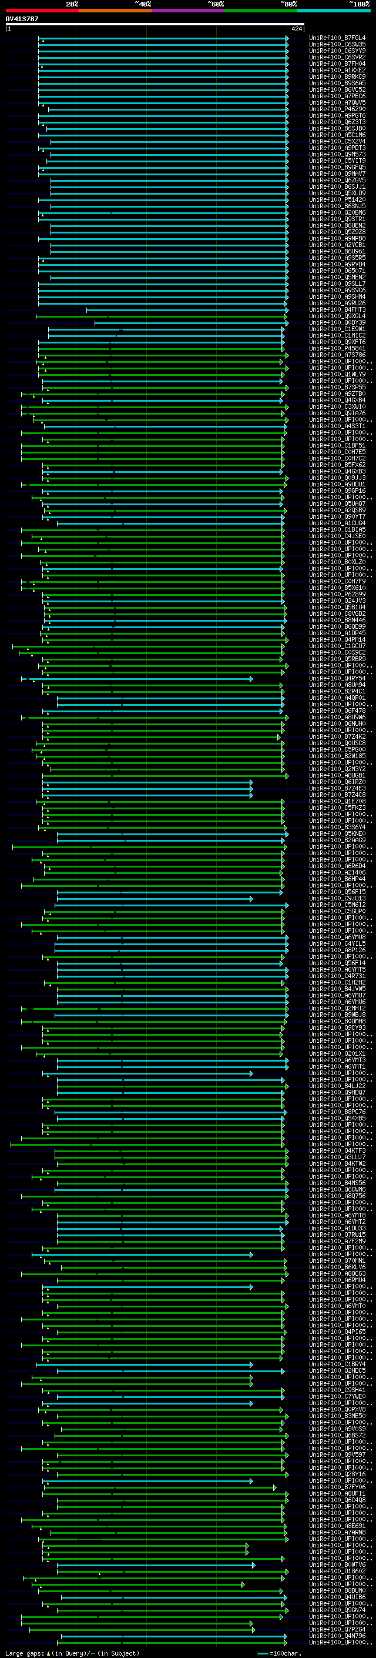Image resolution: width=376 pixels, height=1658 pixels.
Task: Select the AV413787 query name
Action: (22, 19)
